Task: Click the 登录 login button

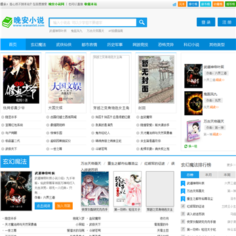Action: (206, 22)
